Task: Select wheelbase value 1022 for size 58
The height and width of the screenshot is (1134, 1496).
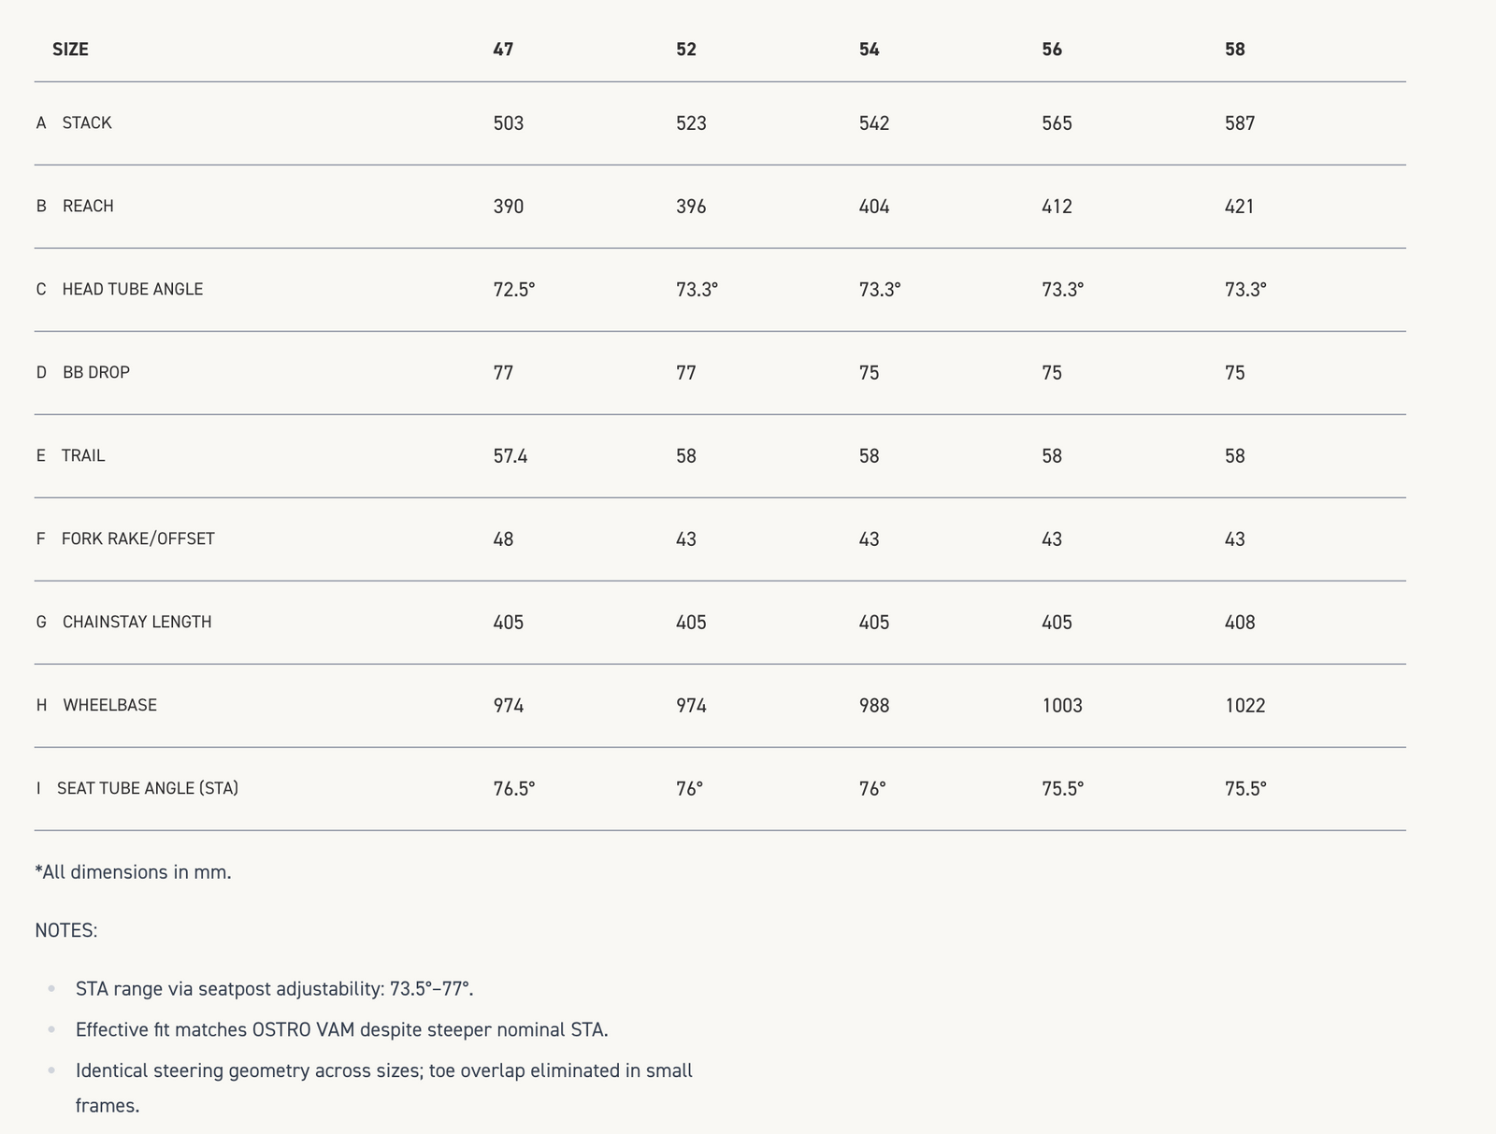Action: (x=1245, y=706)
